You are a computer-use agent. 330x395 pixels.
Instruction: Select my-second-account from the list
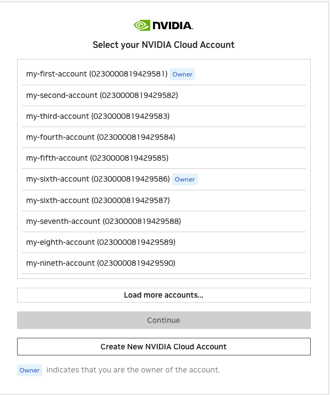click(102, 95)
